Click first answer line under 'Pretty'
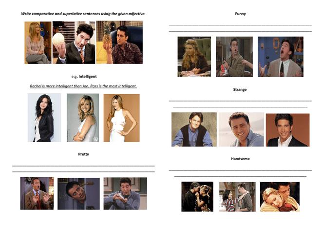The height and width of the screenshot is (229, 323). (83, 166)
